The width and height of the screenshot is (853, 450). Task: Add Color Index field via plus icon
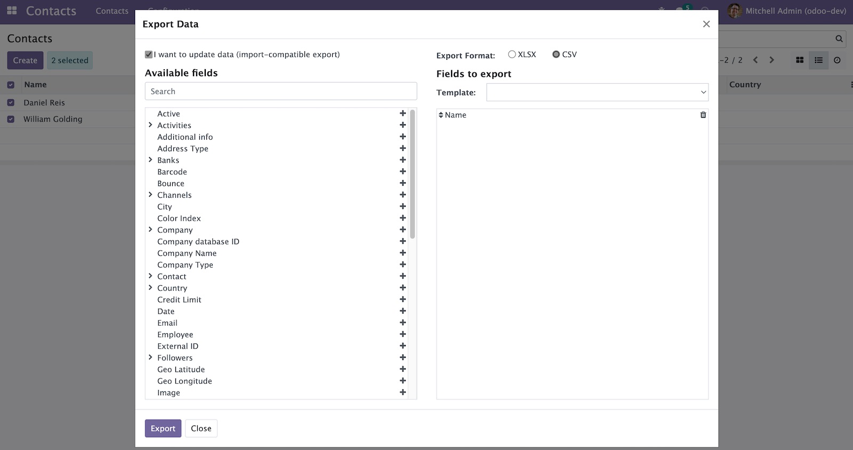[x=403, y=218]
